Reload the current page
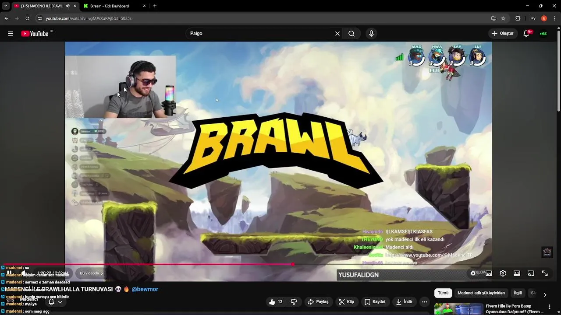Screen dimensions: 561x315 point(27,18)
